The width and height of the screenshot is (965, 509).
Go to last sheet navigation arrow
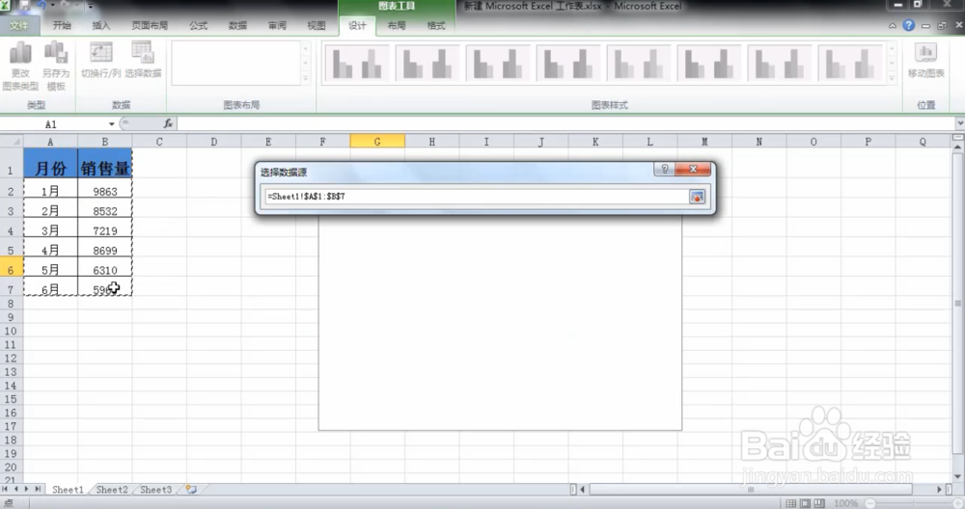(x=39, y=490)
